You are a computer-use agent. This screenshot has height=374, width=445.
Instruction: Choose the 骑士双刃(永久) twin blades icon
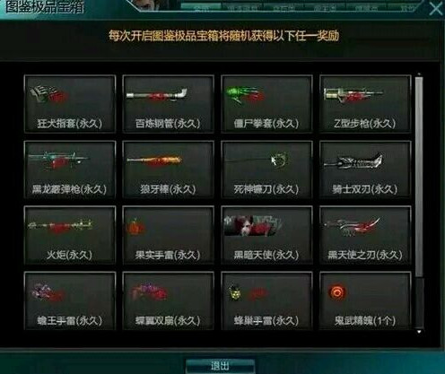pyautogui.click(x=353, y=162)
